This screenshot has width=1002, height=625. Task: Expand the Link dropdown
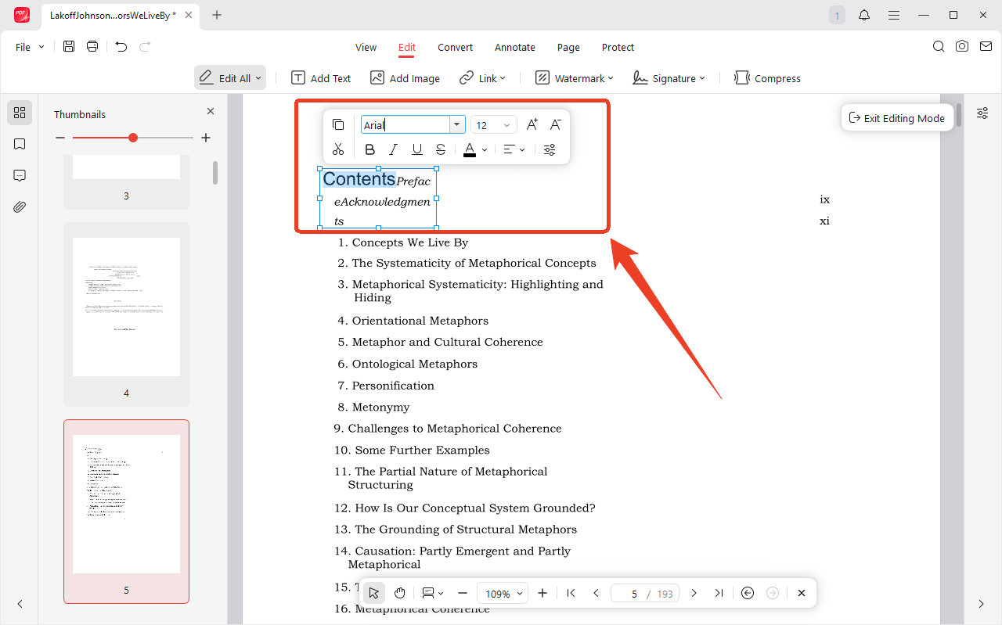click(x=503, y=78)
